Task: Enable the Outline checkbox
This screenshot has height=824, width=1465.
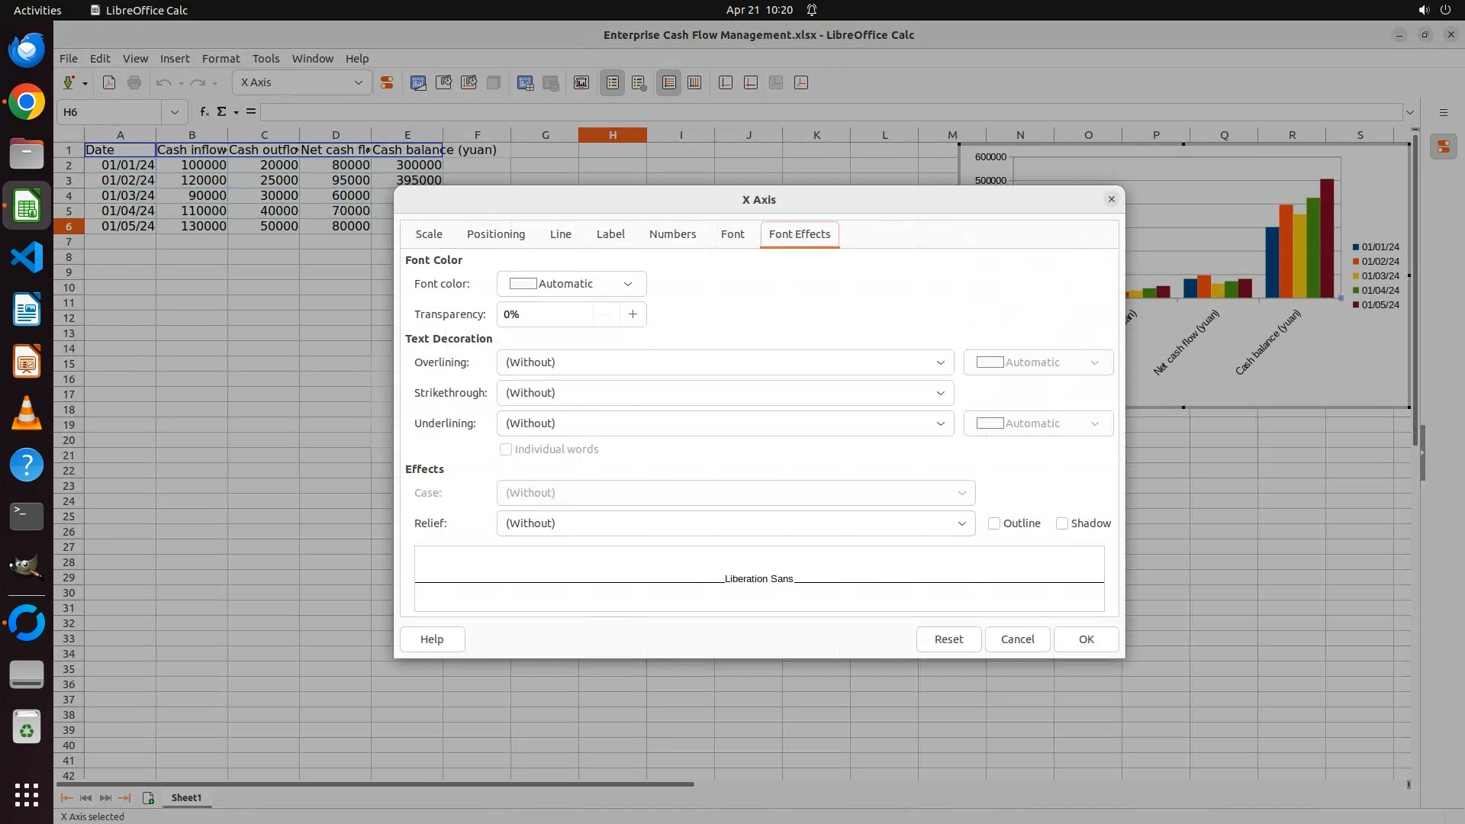Action: (994, 523)
